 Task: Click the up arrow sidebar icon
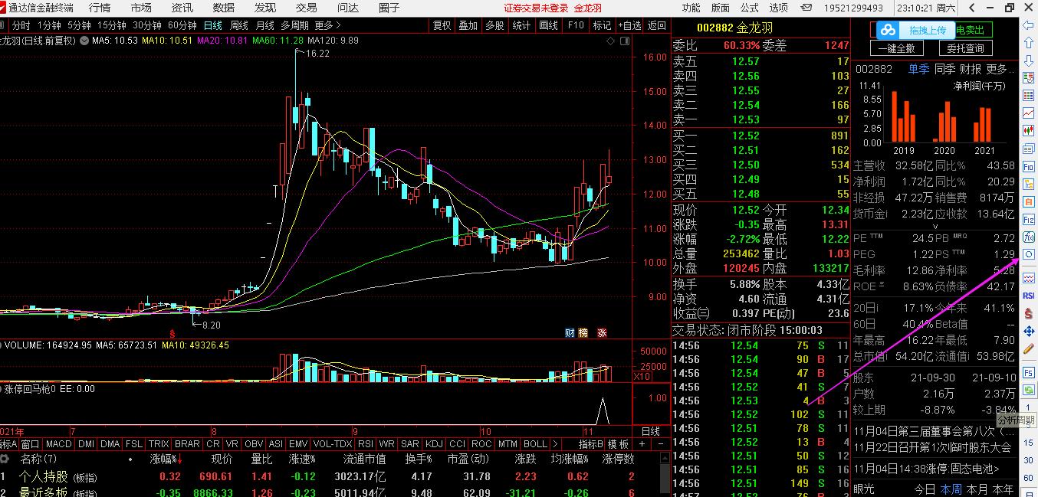tap(1029, 43)
